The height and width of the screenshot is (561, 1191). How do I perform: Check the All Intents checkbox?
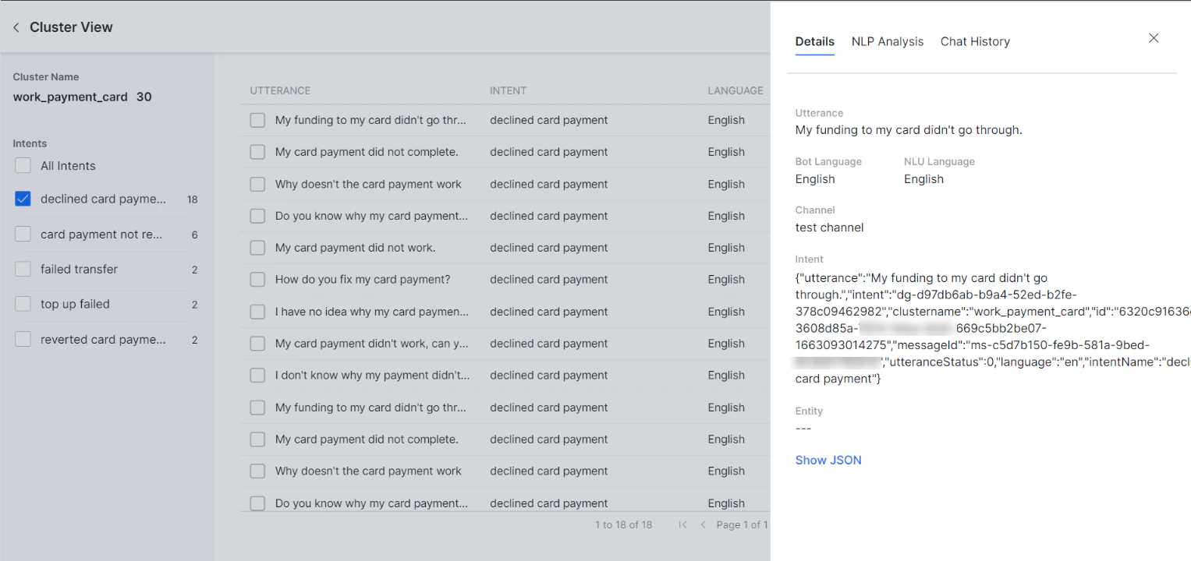23,165
